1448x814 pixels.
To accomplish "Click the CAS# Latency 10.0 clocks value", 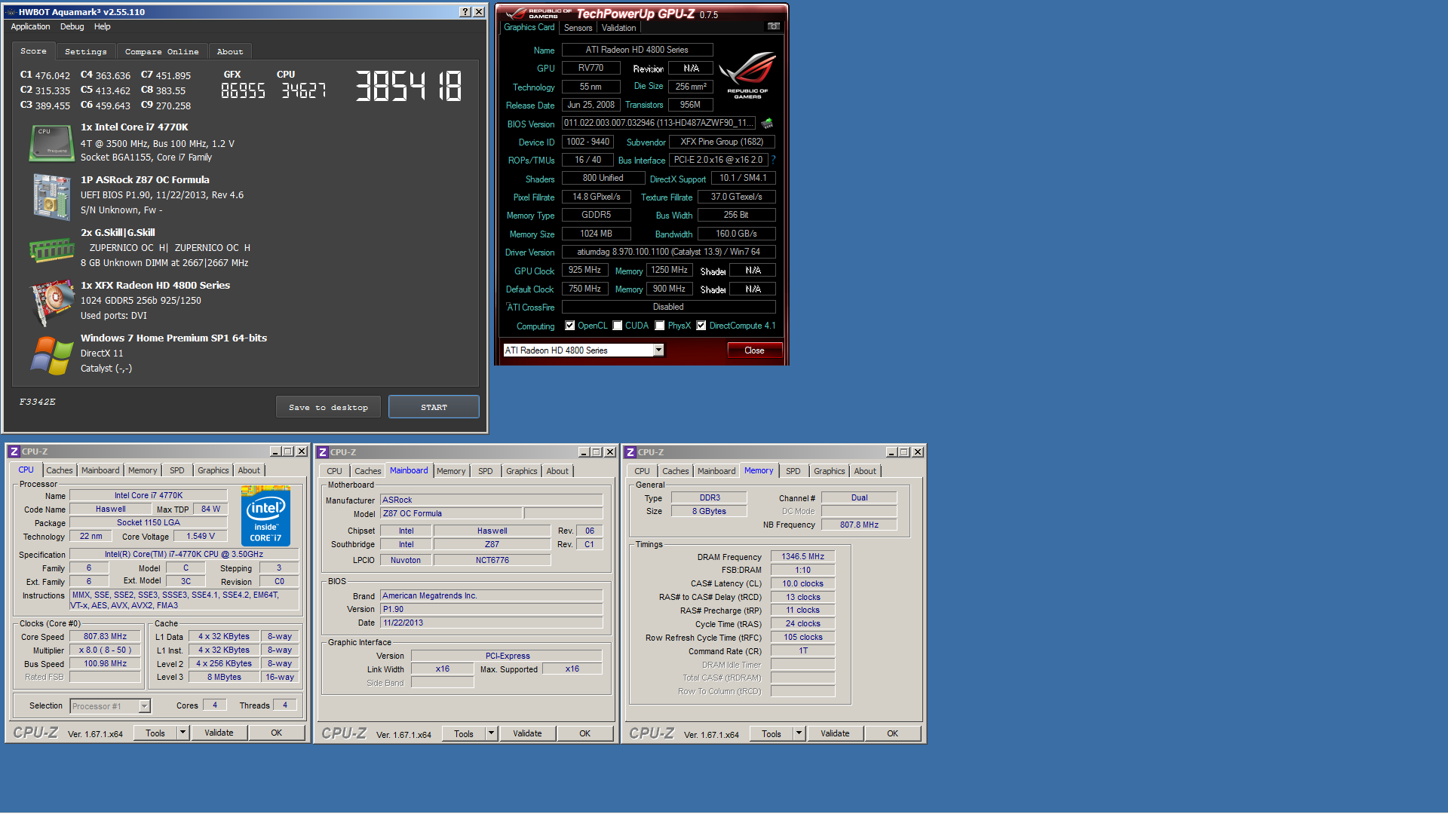I will [802, 583].
